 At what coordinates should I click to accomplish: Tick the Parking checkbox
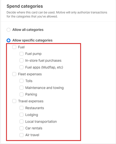21,94
